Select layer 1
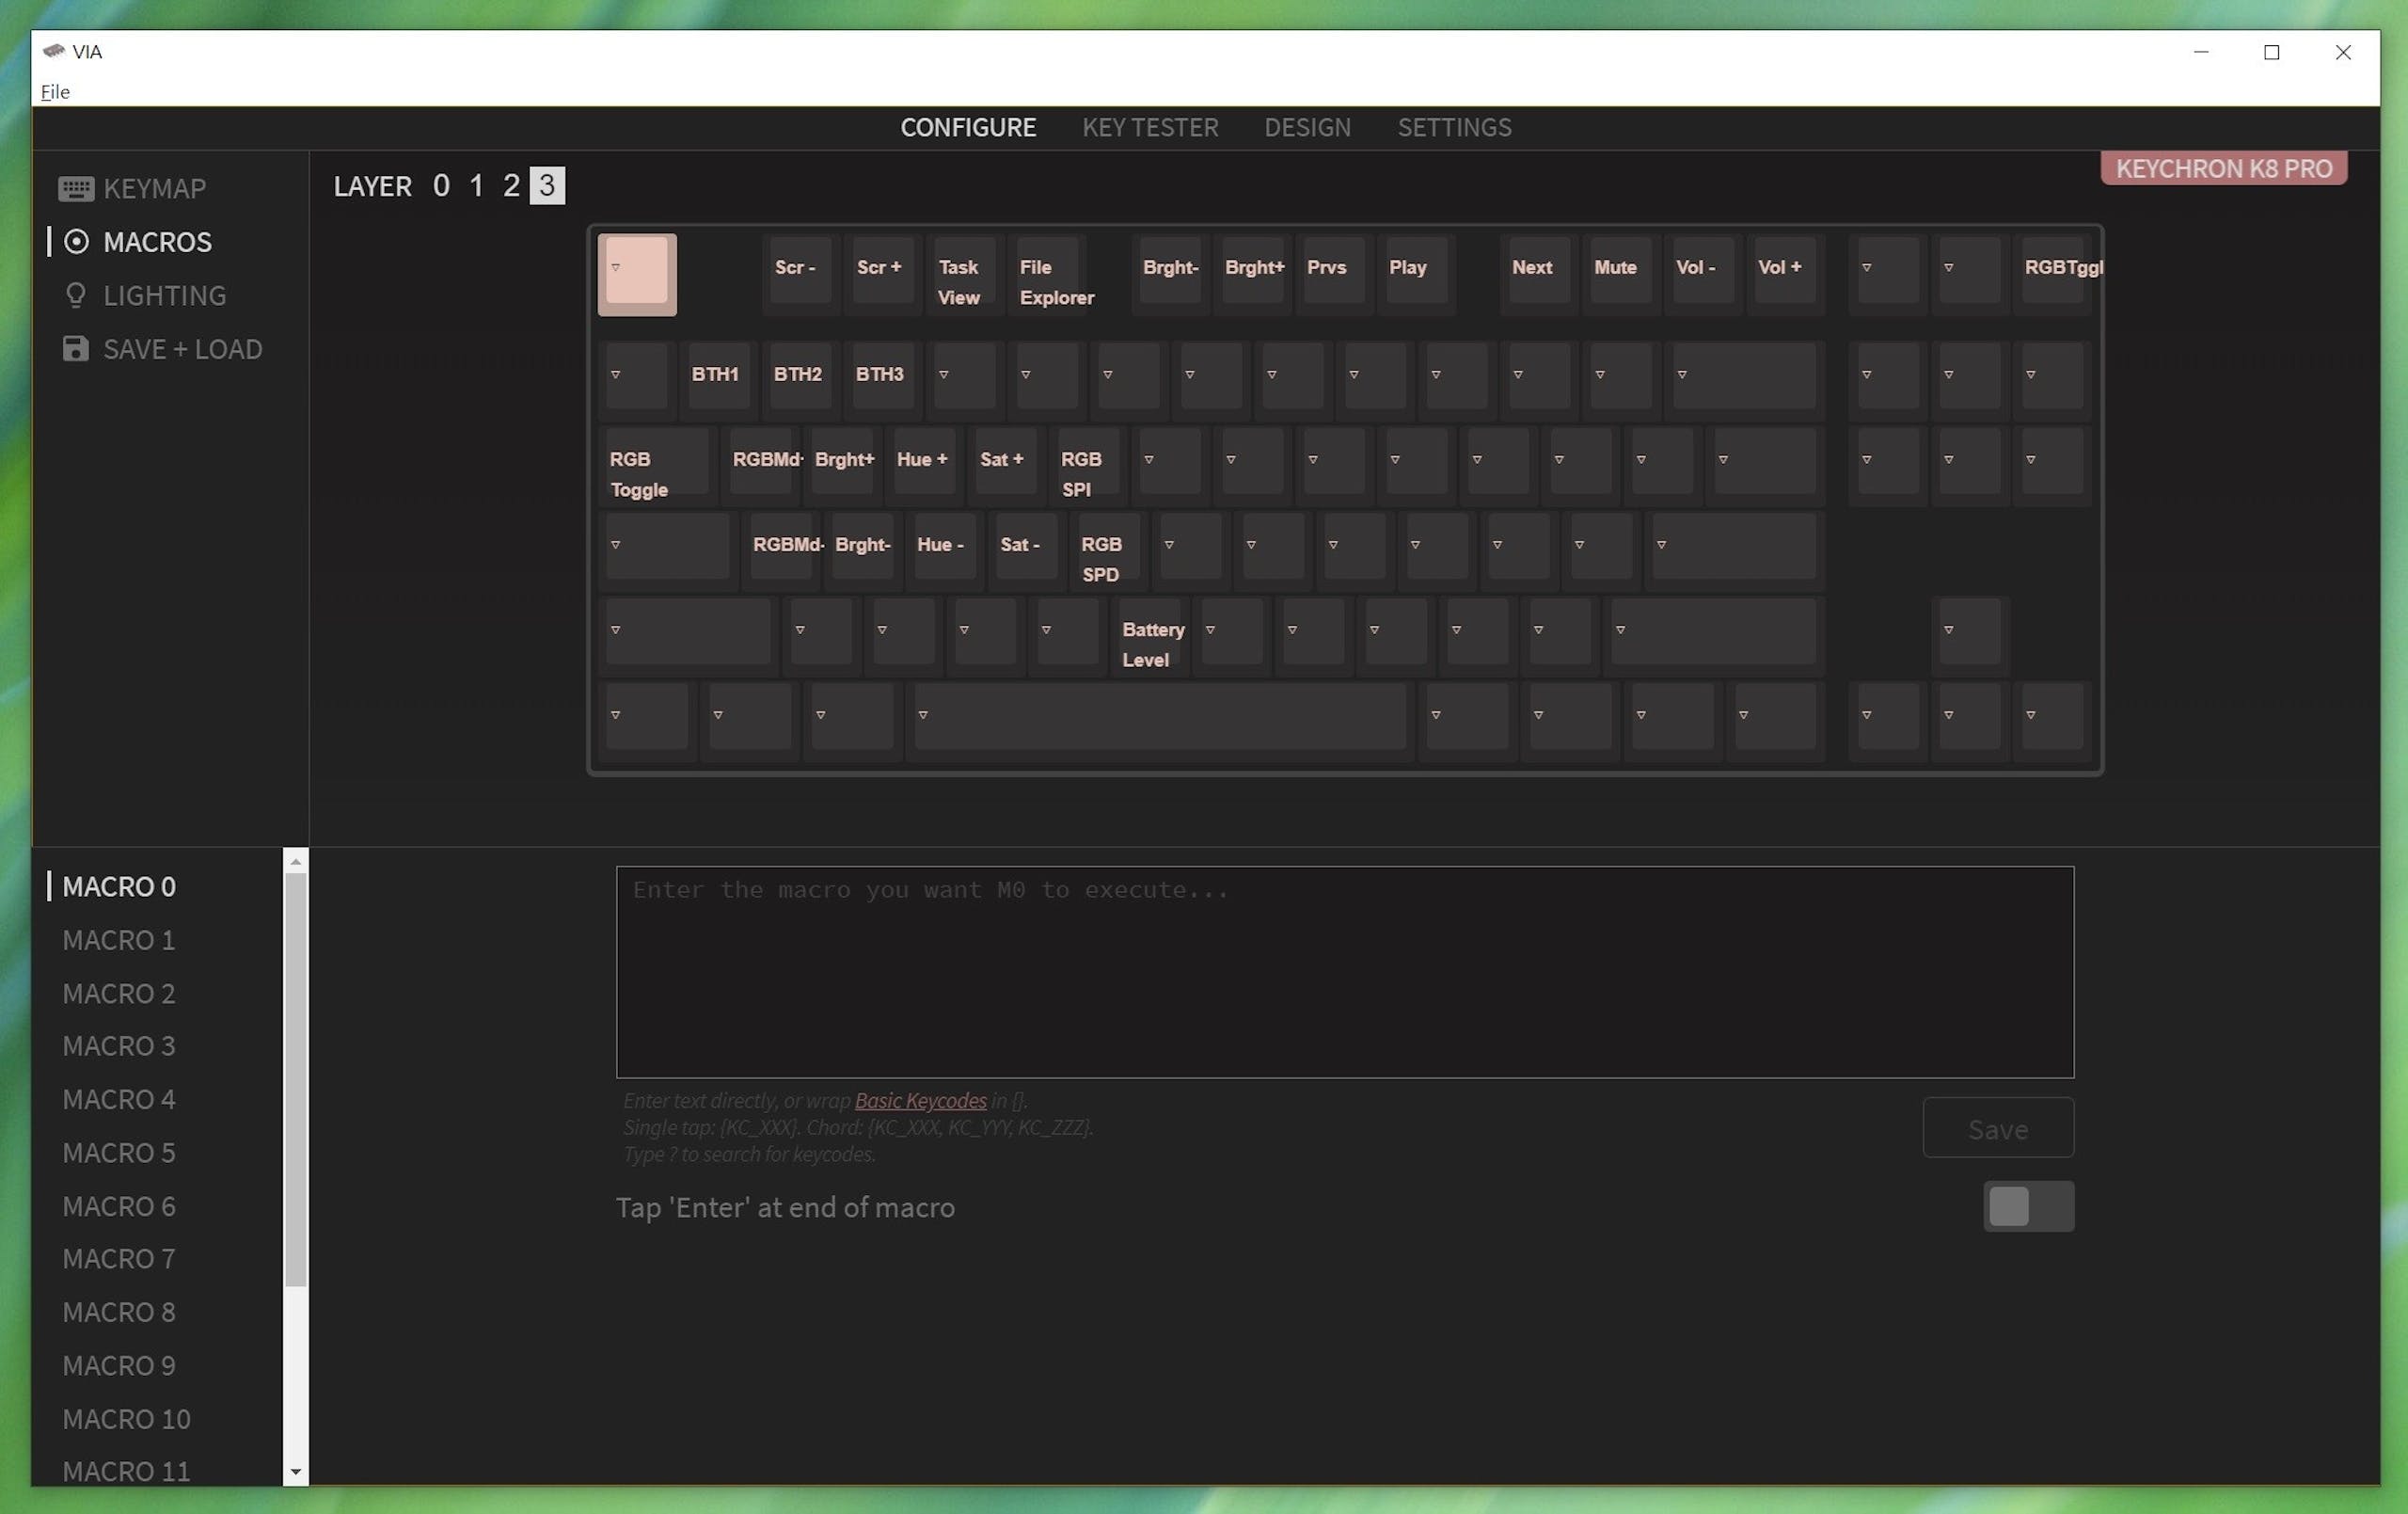This screenshot has height=1514, width=2408. (476, 185)
